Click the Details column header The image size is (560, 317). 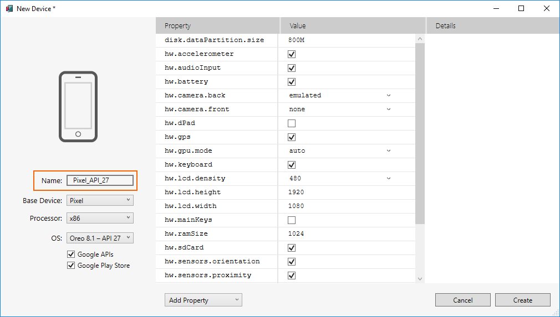click(x=493, y=25)
